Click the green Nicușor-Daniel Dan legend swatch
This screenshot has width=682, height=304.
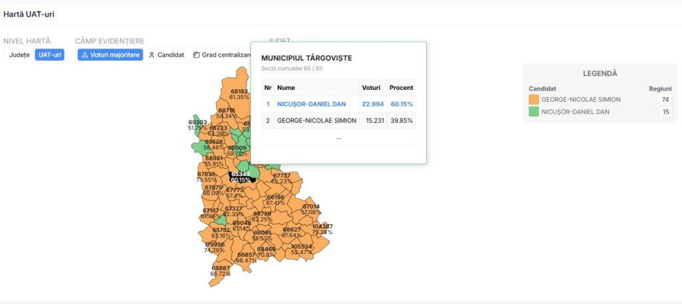click(533, 112)
